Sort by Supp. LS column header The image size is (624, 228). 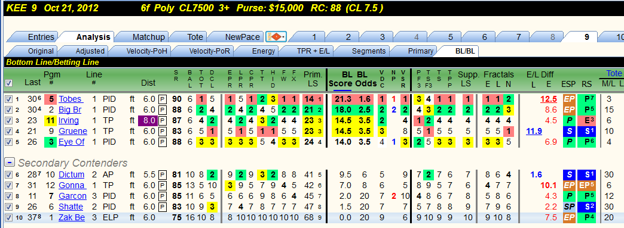[x=468, y=79]
